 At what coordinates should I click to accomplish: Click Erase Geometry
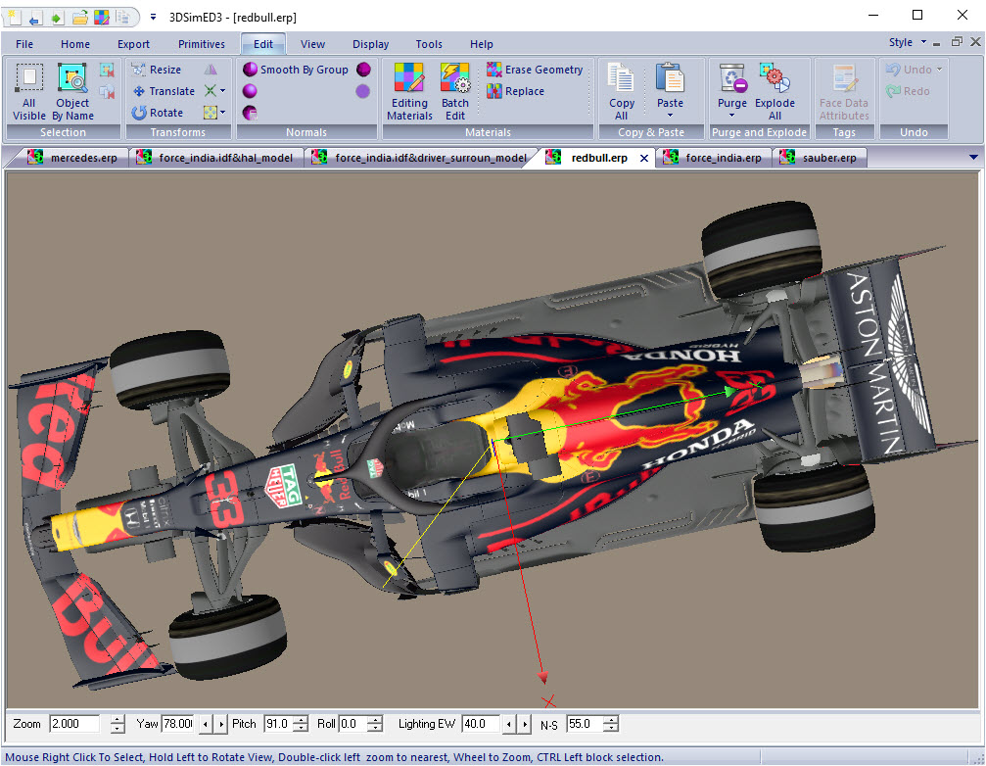(x=536, y=70)
